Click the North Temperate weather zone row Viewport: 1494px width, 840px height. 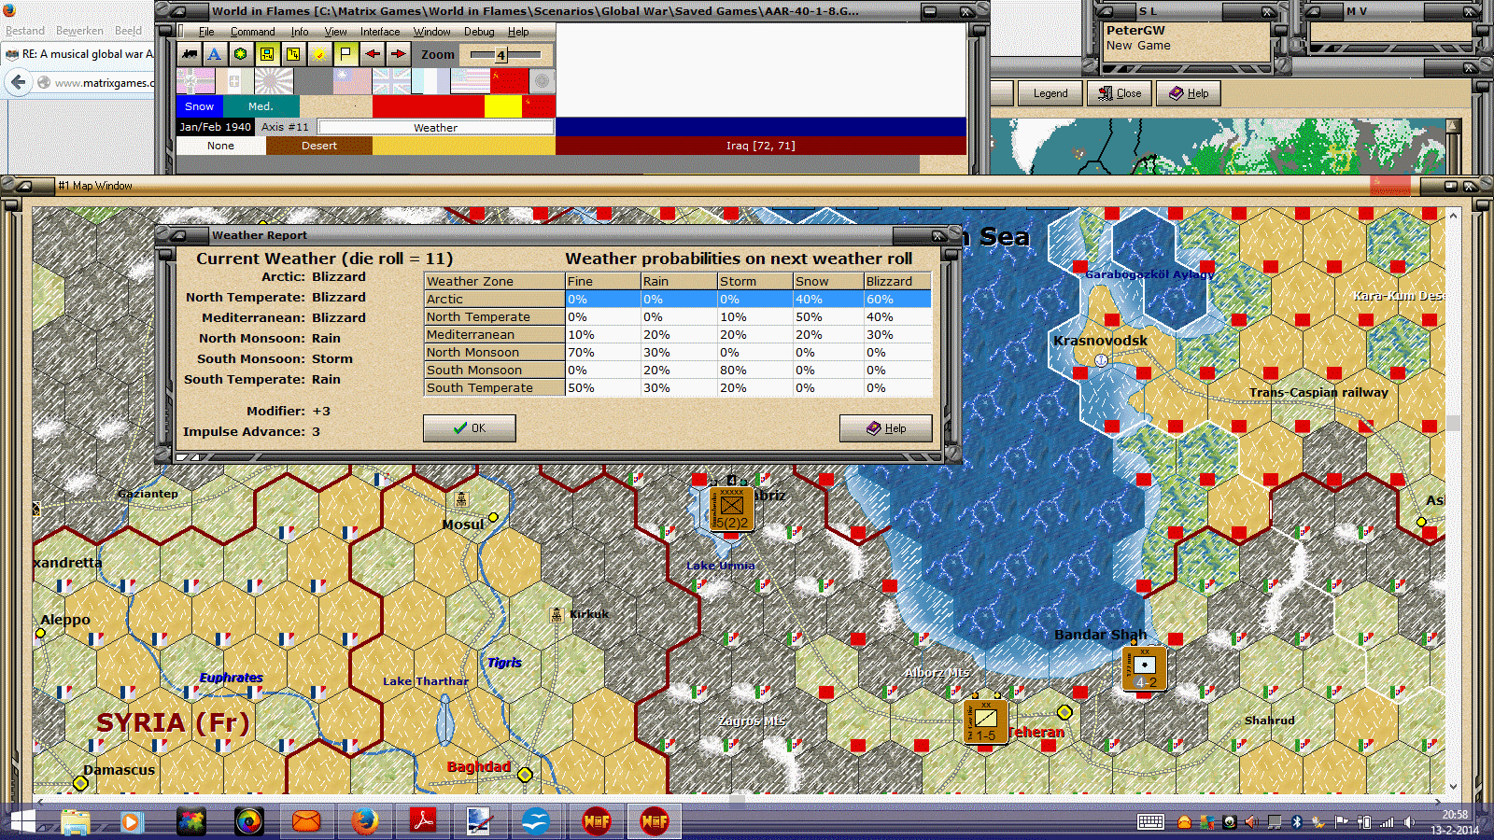[x=677, y=317]
